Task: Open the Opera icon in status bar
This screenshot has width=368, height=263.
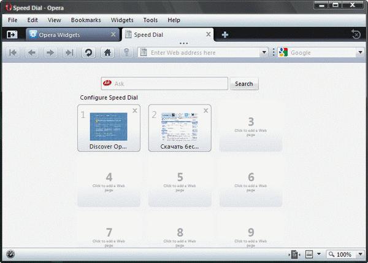Action: [10, 254]
